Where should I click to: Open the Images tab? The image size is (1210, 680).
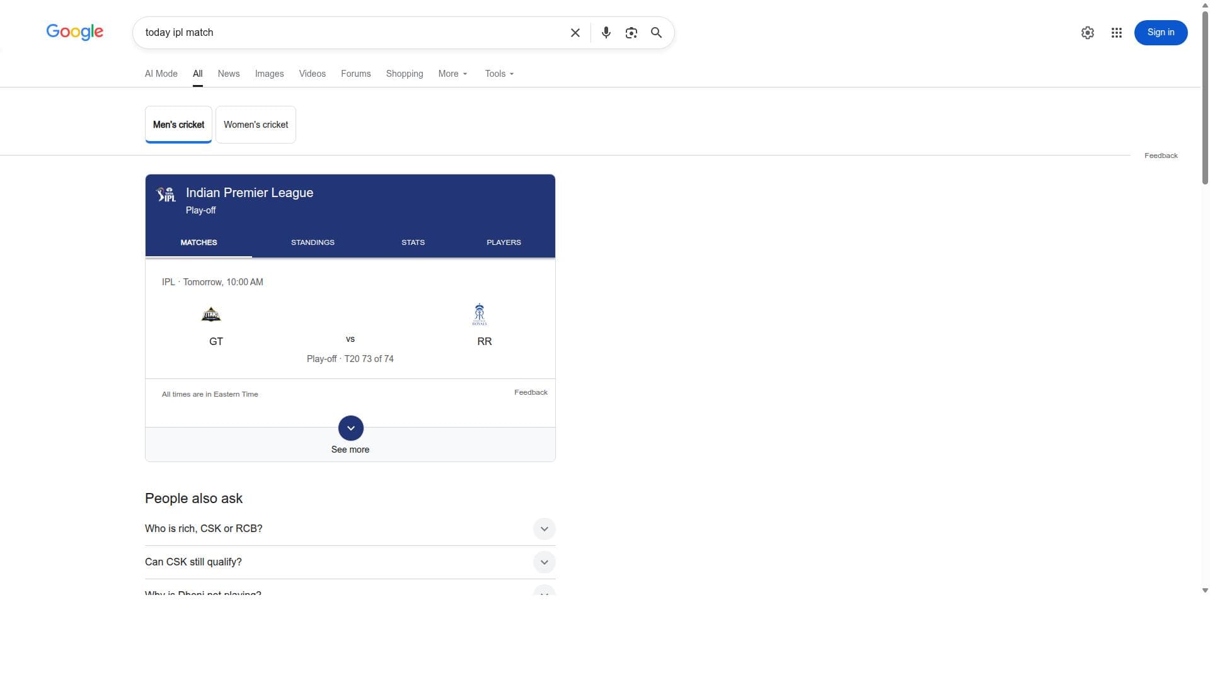[x=269, y=74]
